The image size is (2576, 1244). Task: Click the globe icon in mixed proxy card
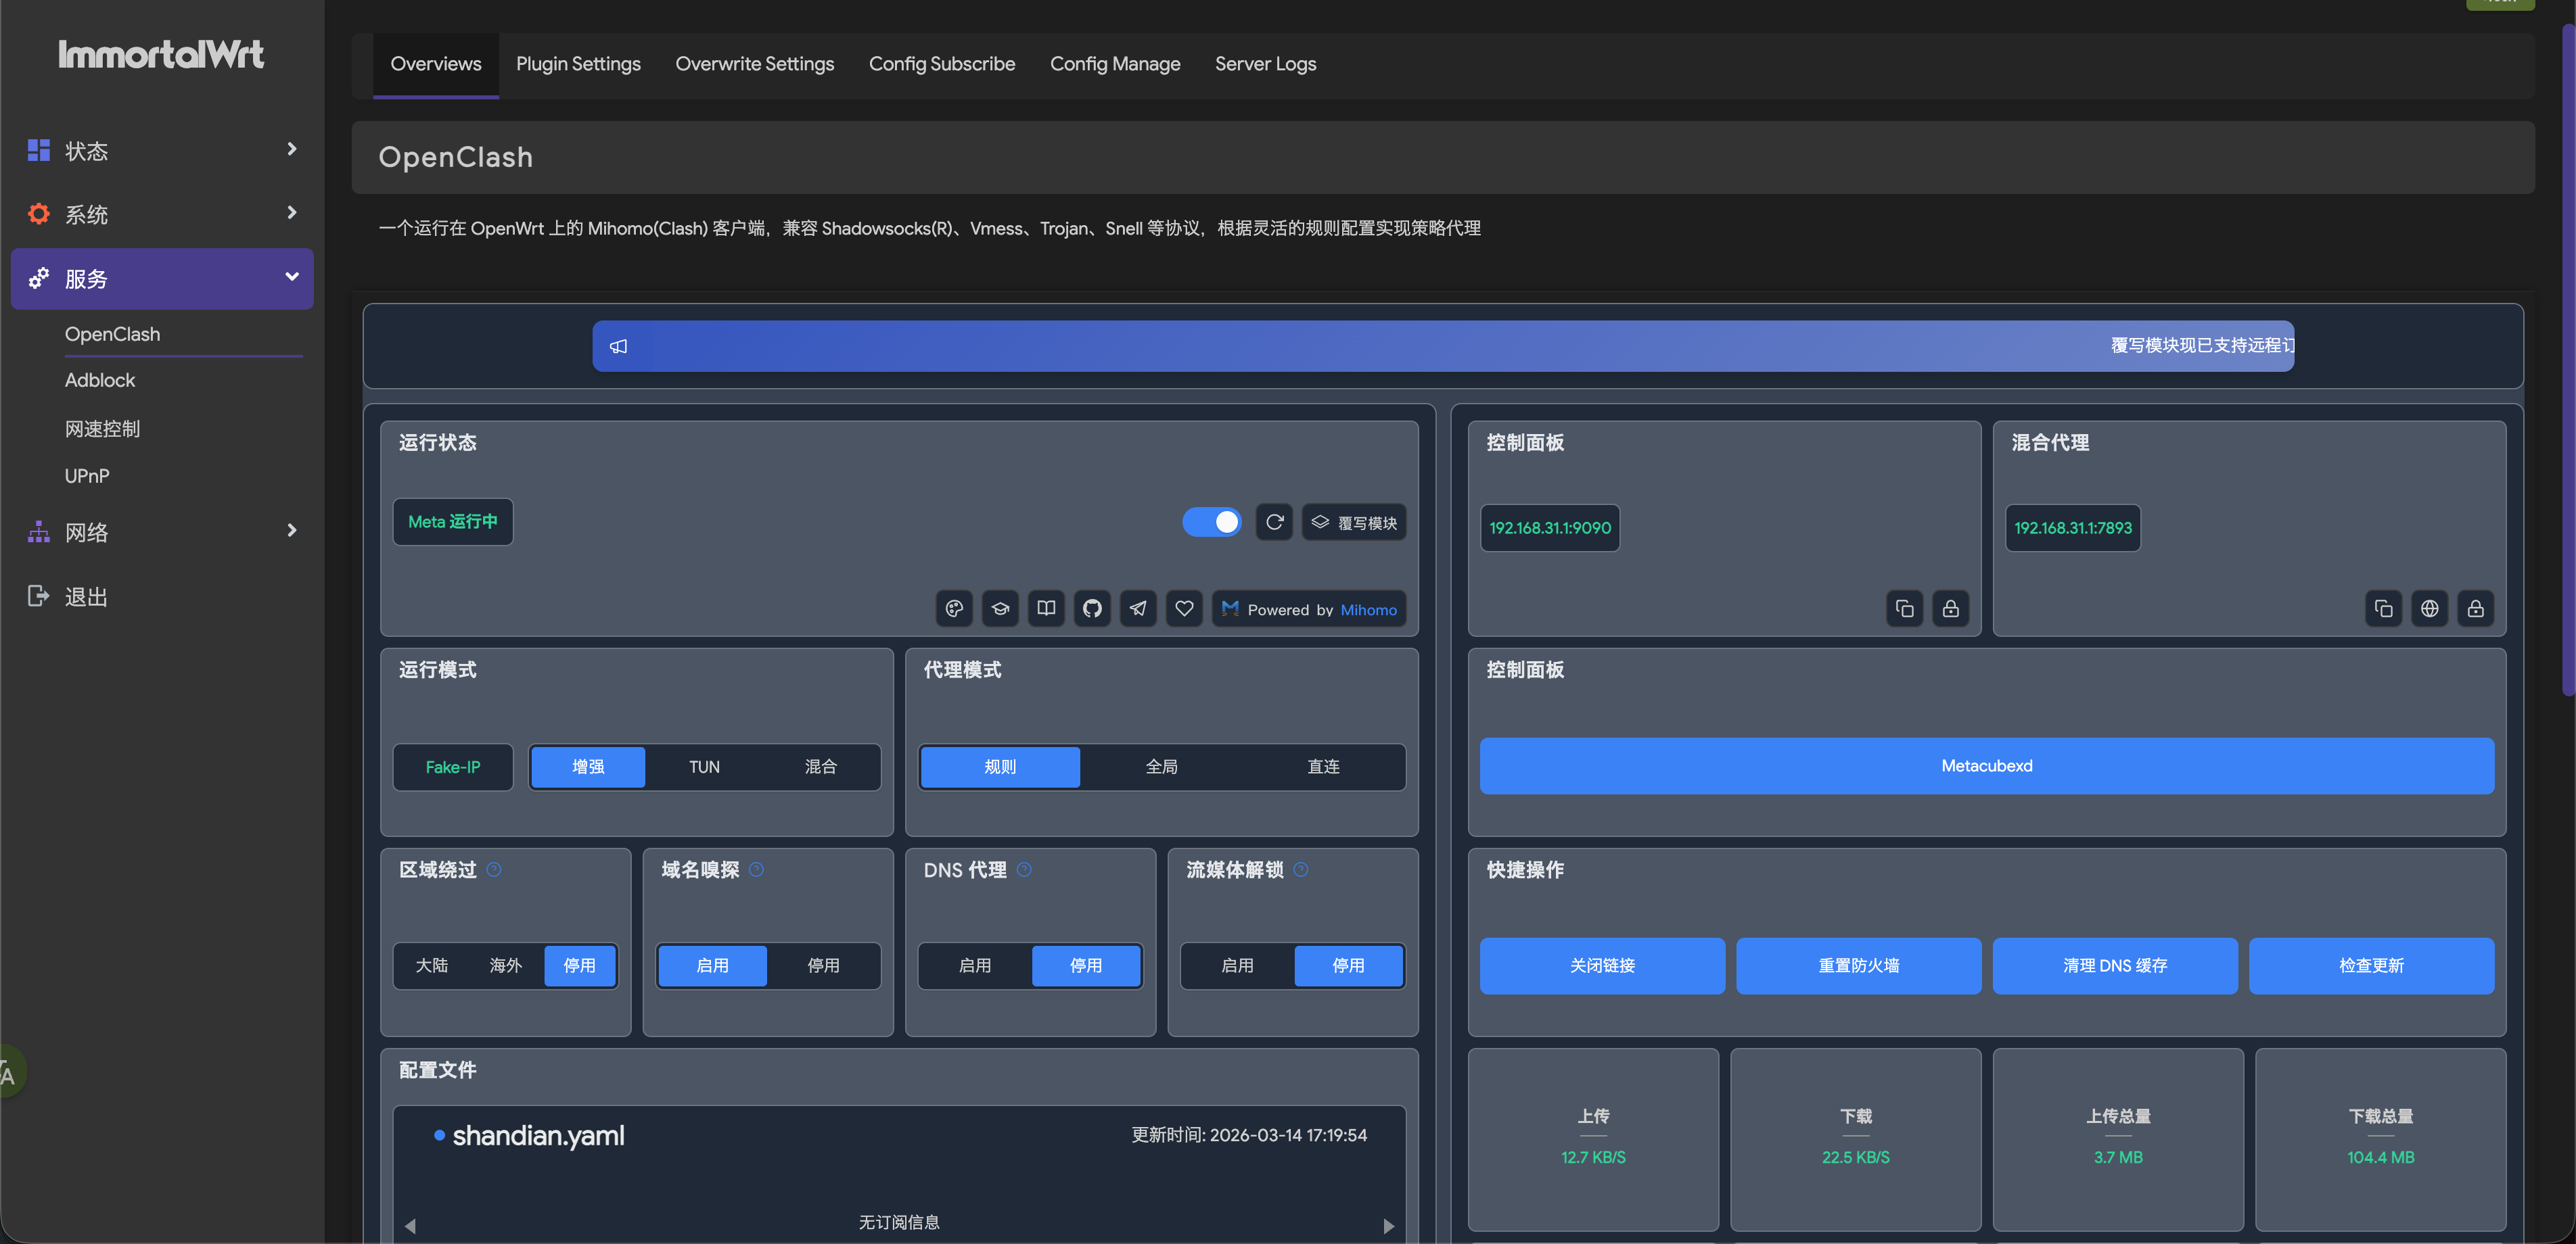2429,608
